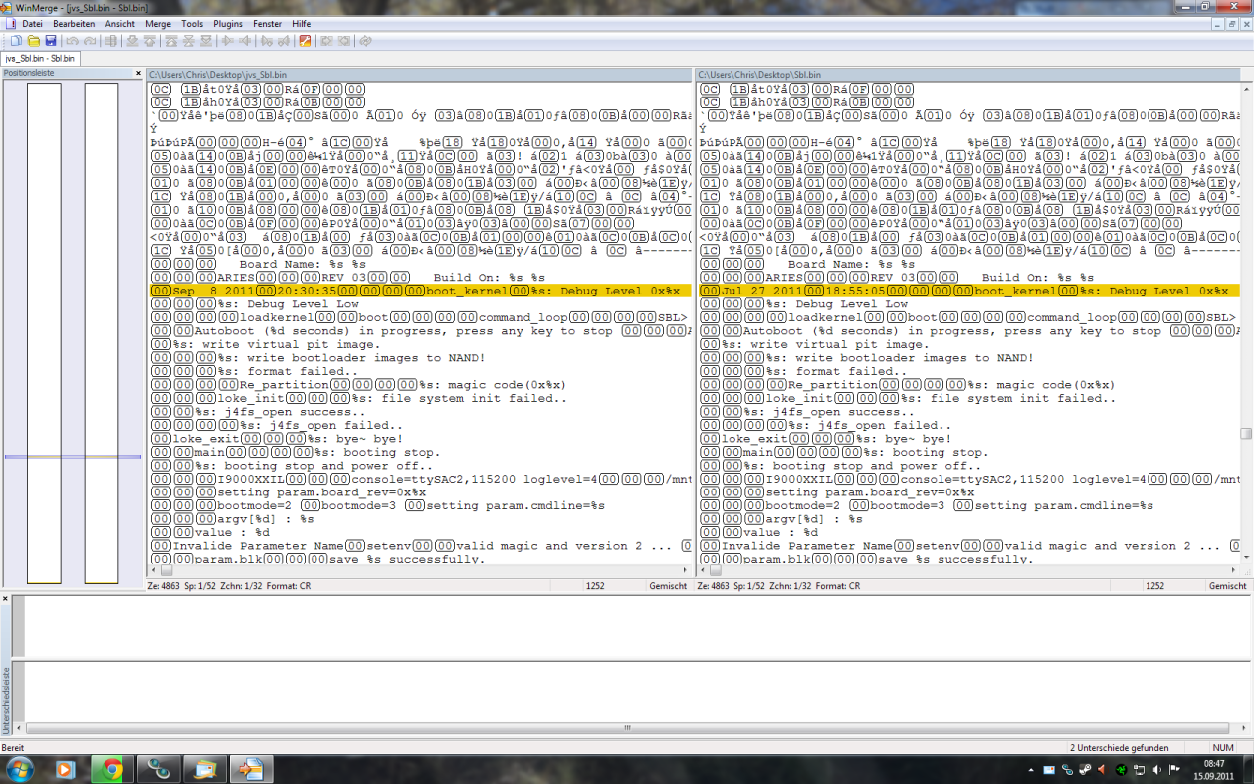Click Copy Left and Advance icon
Image resolution: width=1254 pixels, height=784 pixels.
pos(284,41)
